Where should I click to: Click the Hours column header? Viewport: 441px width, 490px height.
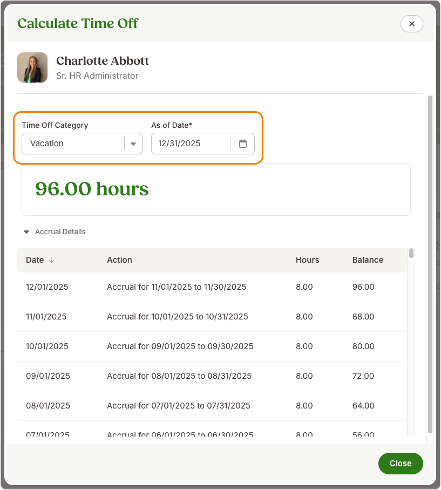[x=307, y=260]
